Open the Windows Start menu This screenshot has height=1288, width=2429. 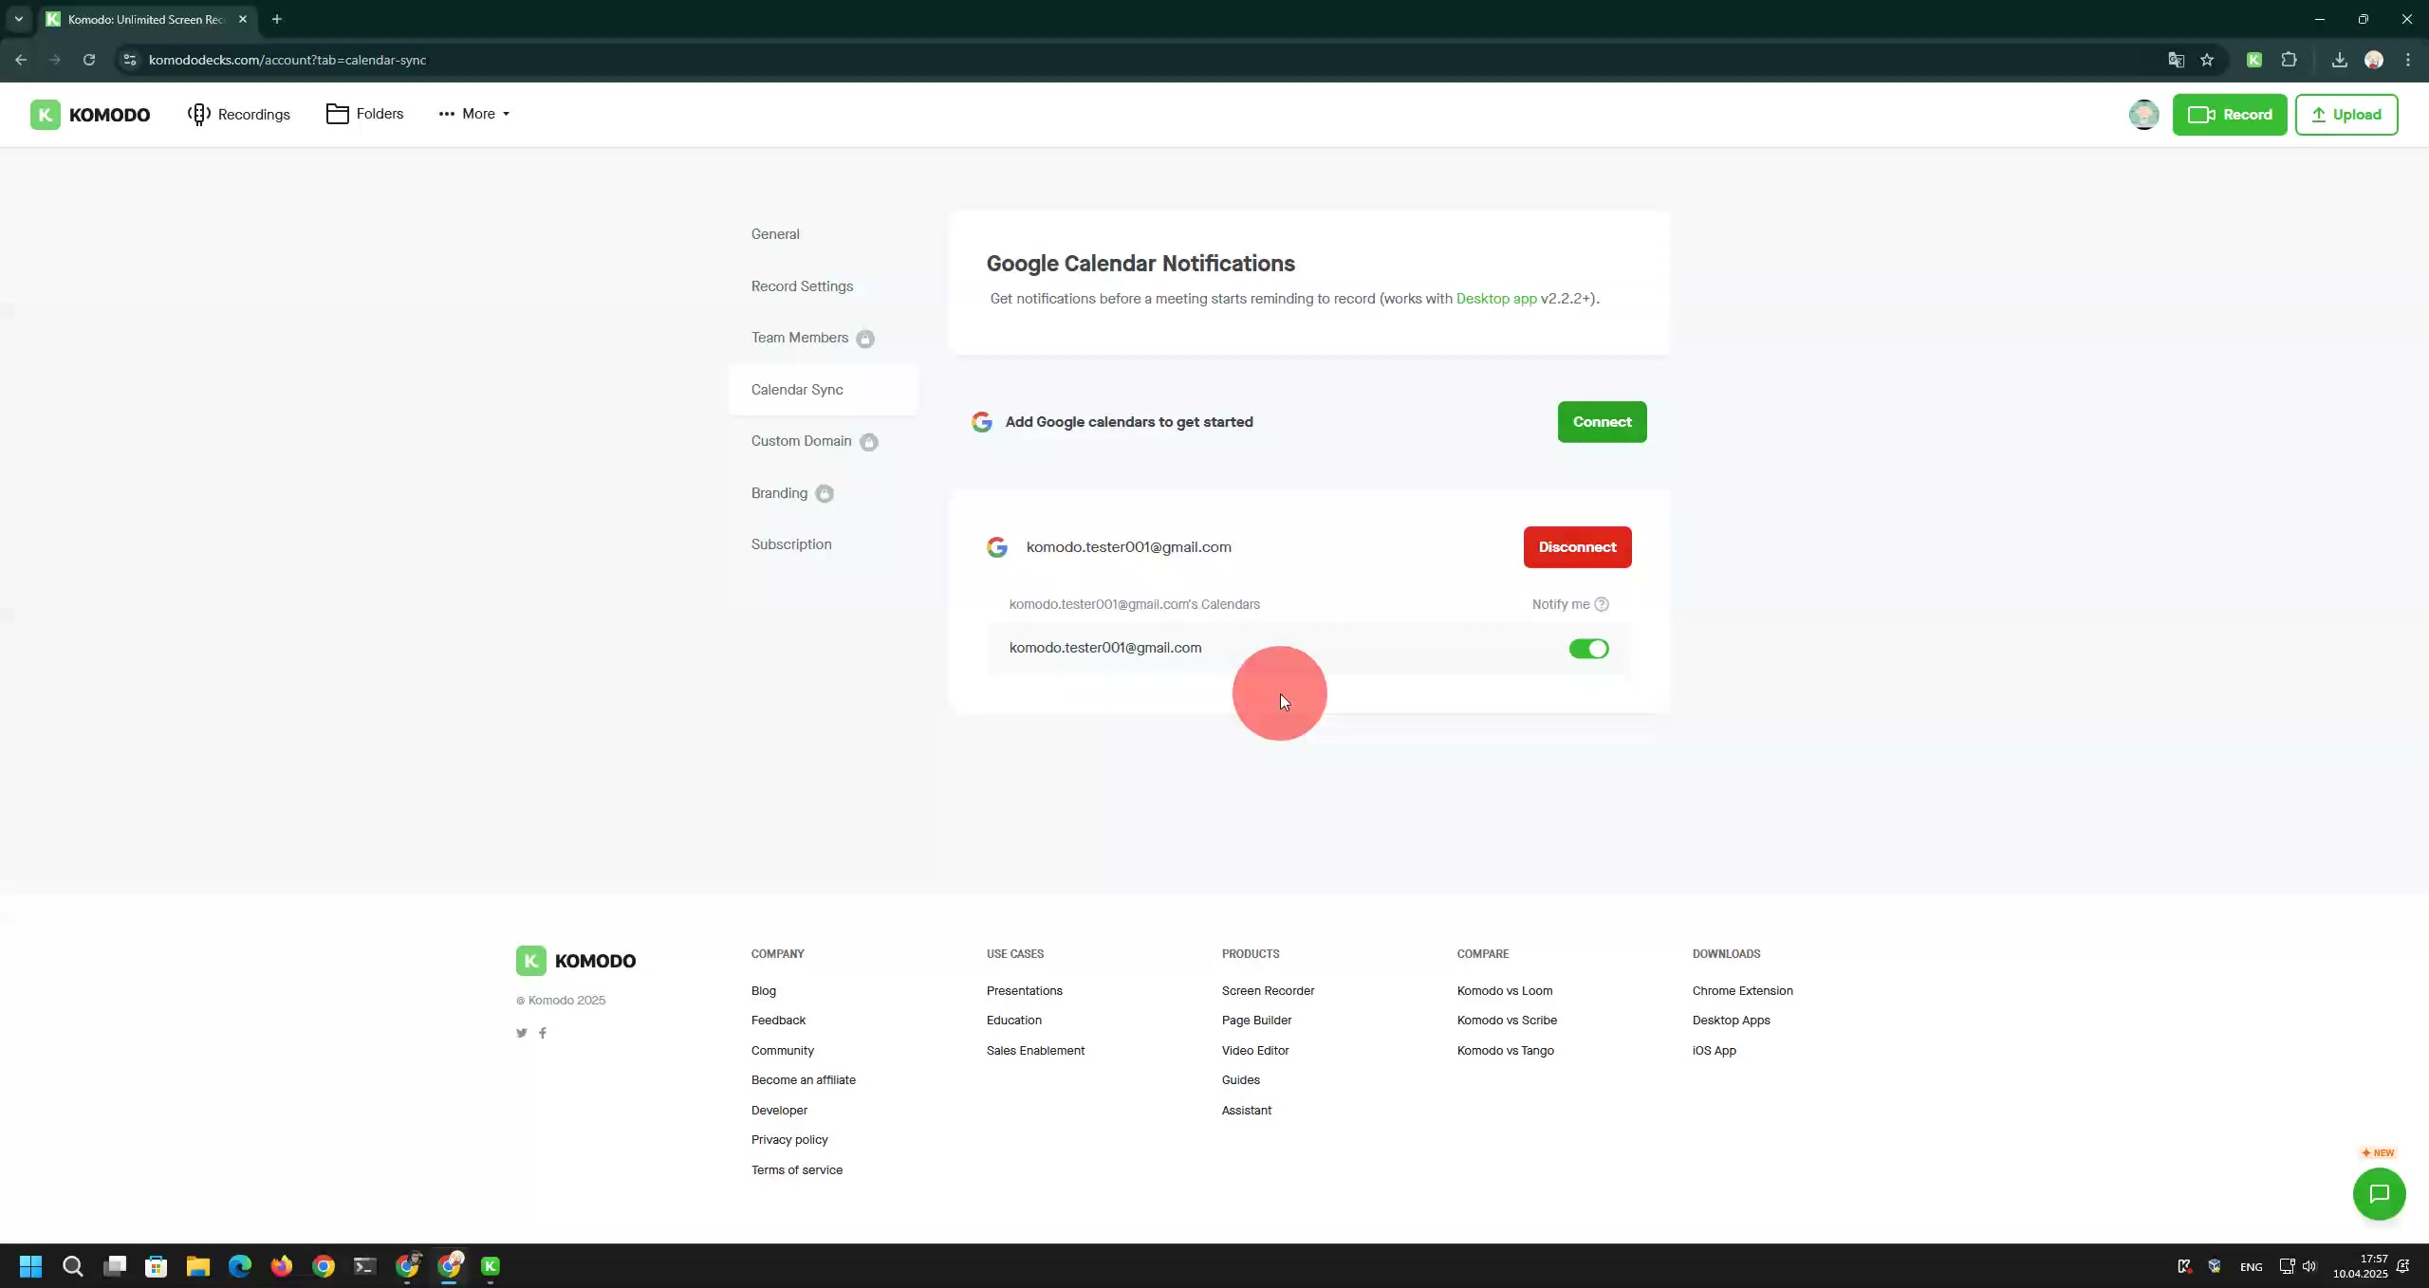(x=30, y=1266)
